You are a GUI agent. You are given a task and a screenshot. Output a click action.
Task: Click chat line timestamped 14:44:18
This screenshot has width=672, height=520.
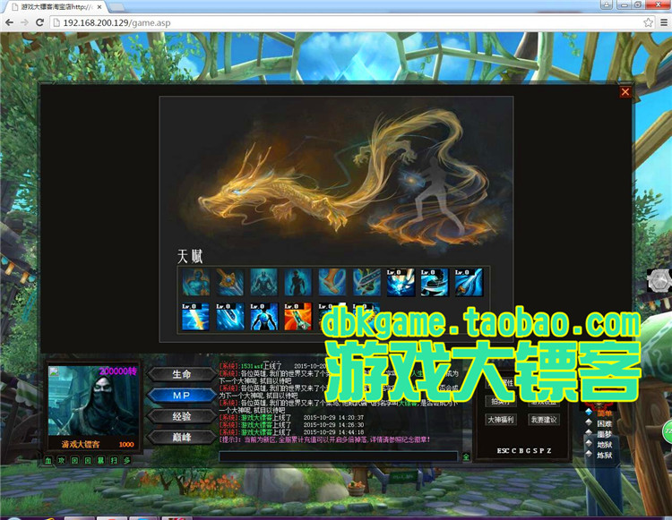tap(291, 432)
